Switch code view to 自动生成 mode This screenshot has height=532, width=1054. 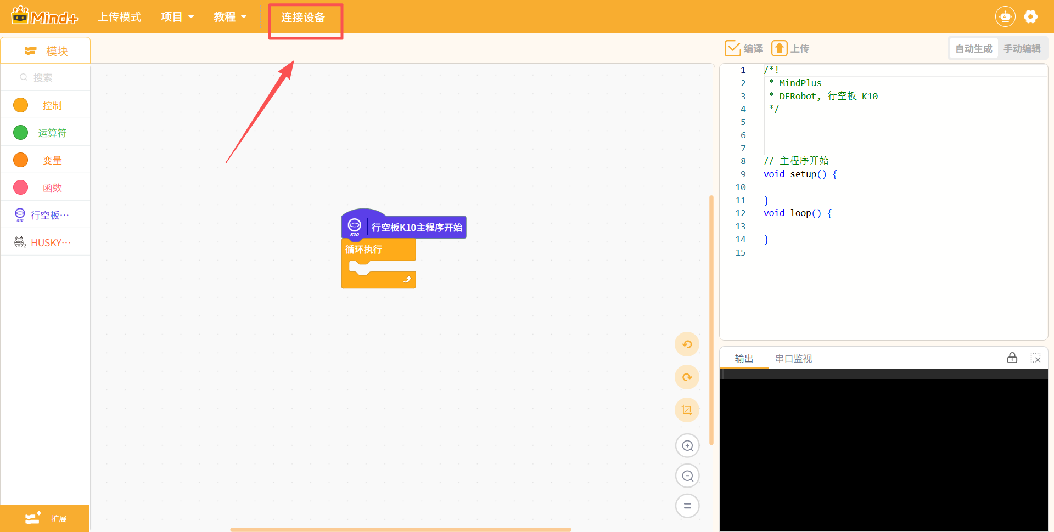tap(973, 49)
